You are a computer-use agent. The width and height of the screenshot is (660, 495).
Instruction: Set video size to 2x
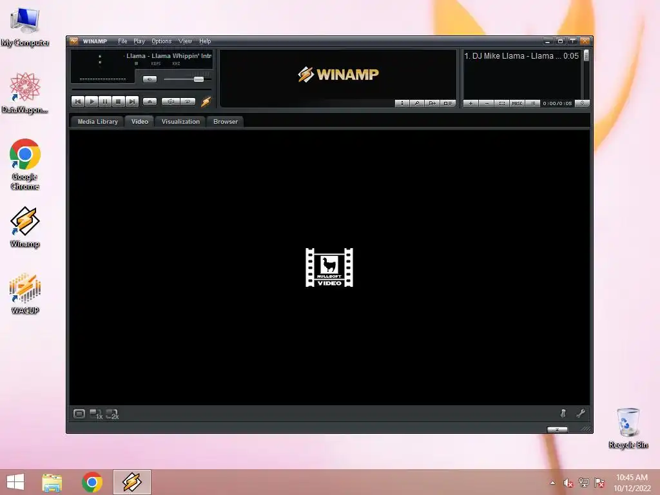click(112, 414)
